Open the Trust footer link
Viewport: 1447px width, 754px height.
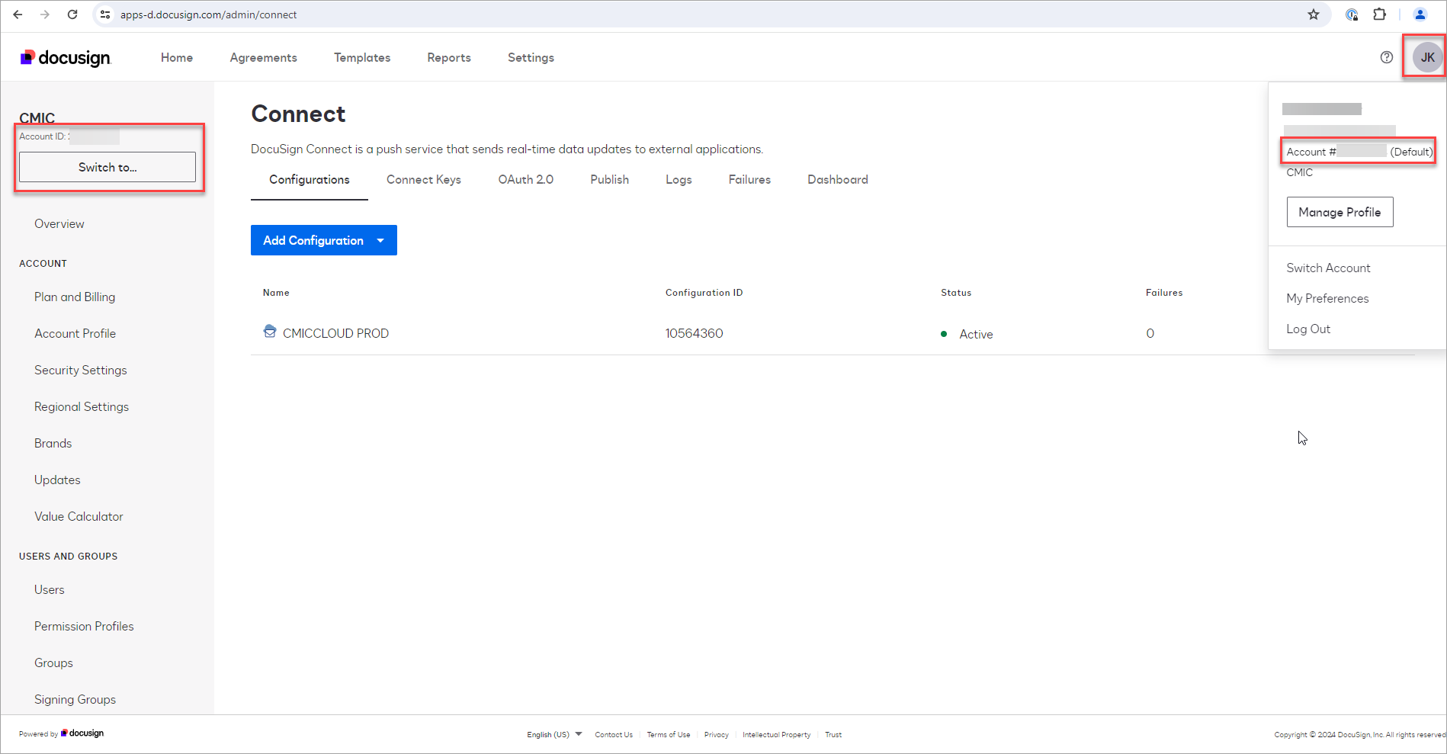pyautogui.click(x=833, y=735)
